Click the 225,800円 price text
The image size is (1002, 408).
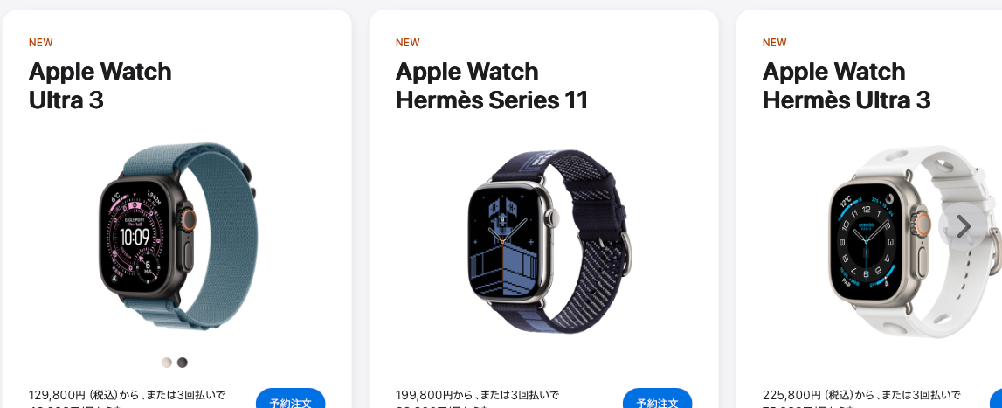click(x=791, y=395)
